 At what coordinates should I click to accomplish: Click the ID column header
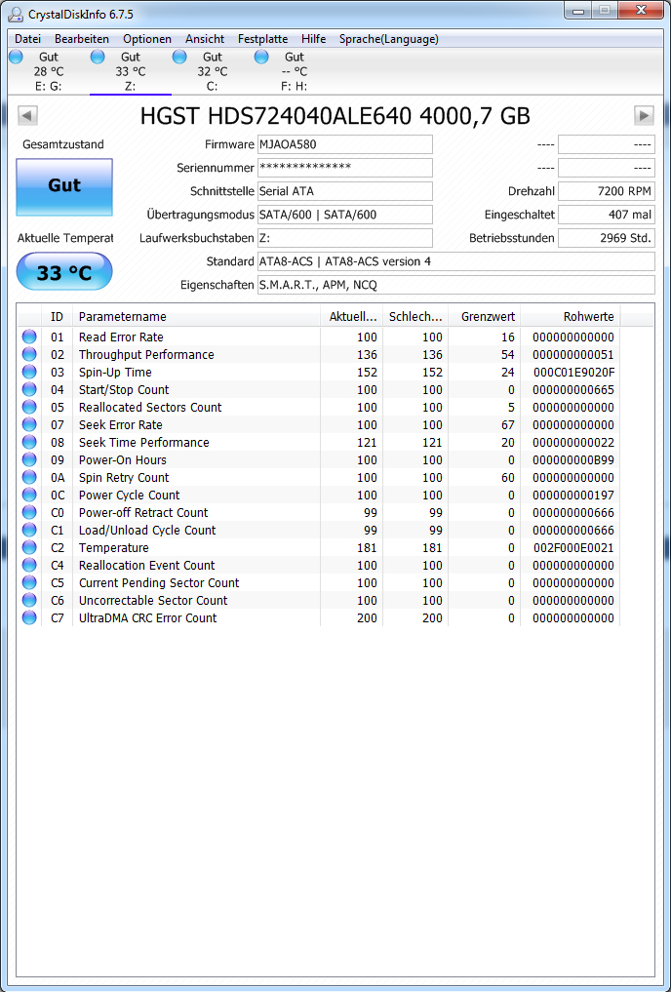pos(57,316)
